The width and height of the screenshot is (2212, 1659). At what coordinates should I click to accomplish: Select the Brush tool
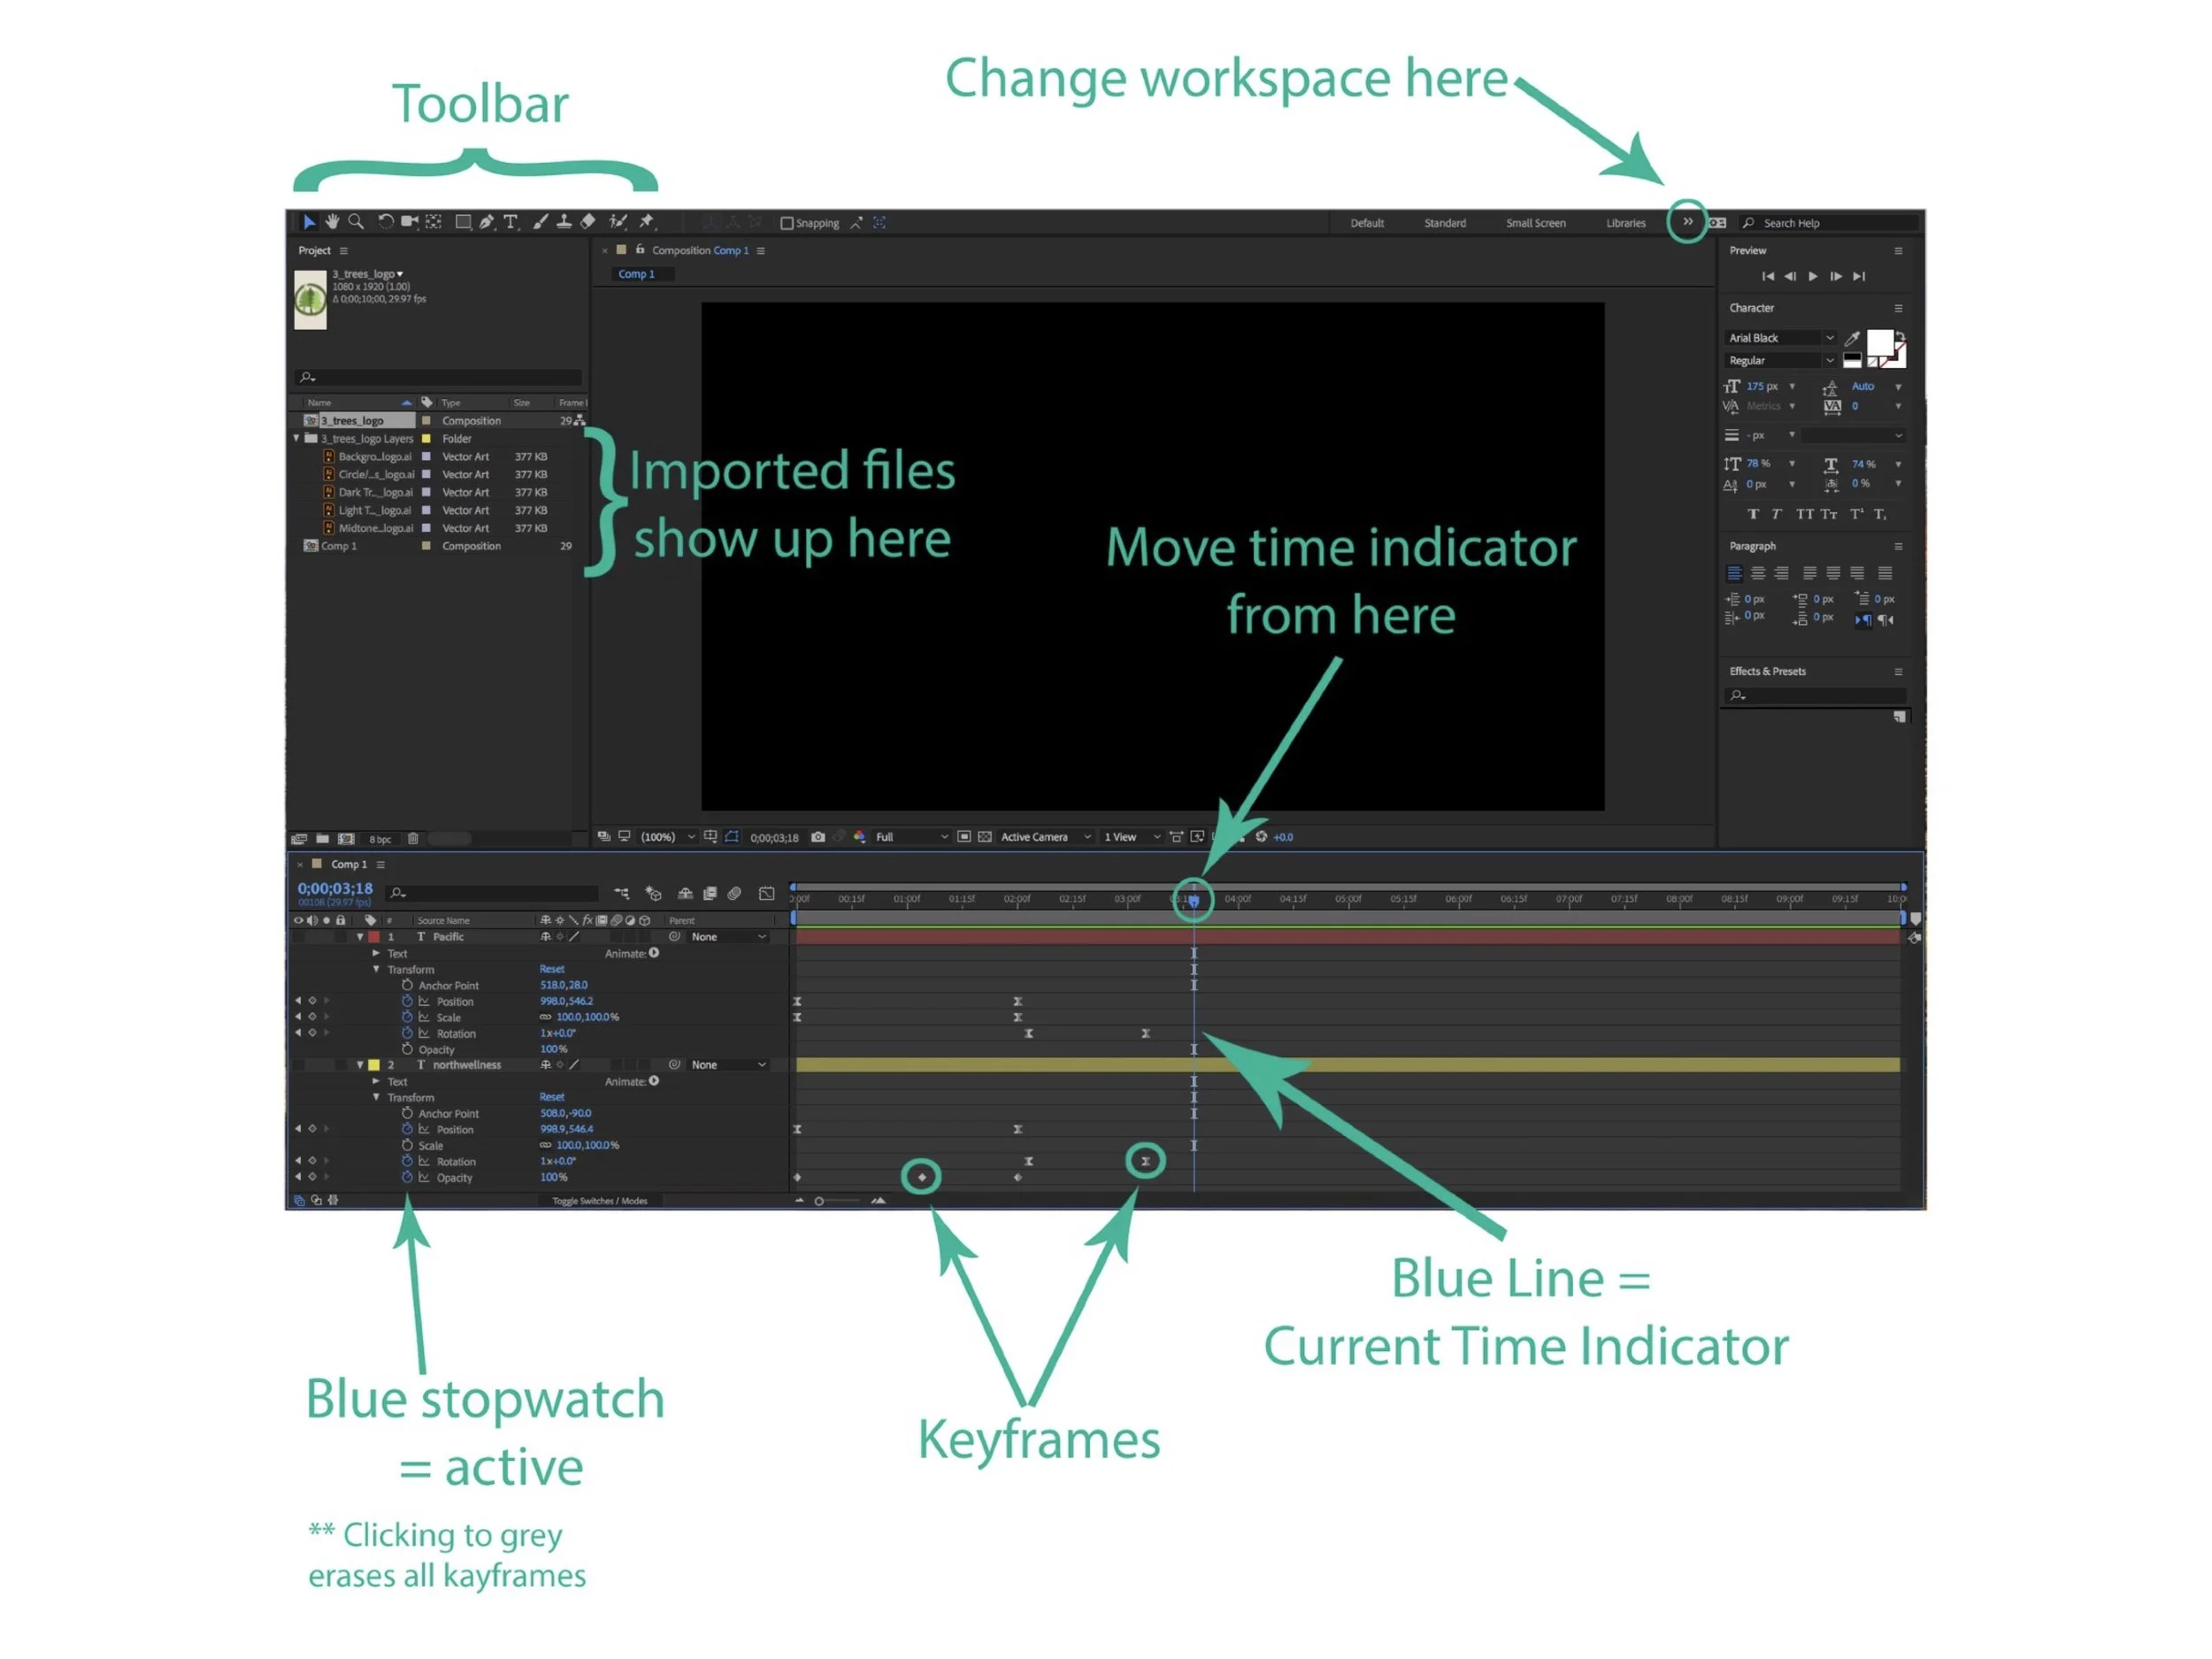pos(541,222)
